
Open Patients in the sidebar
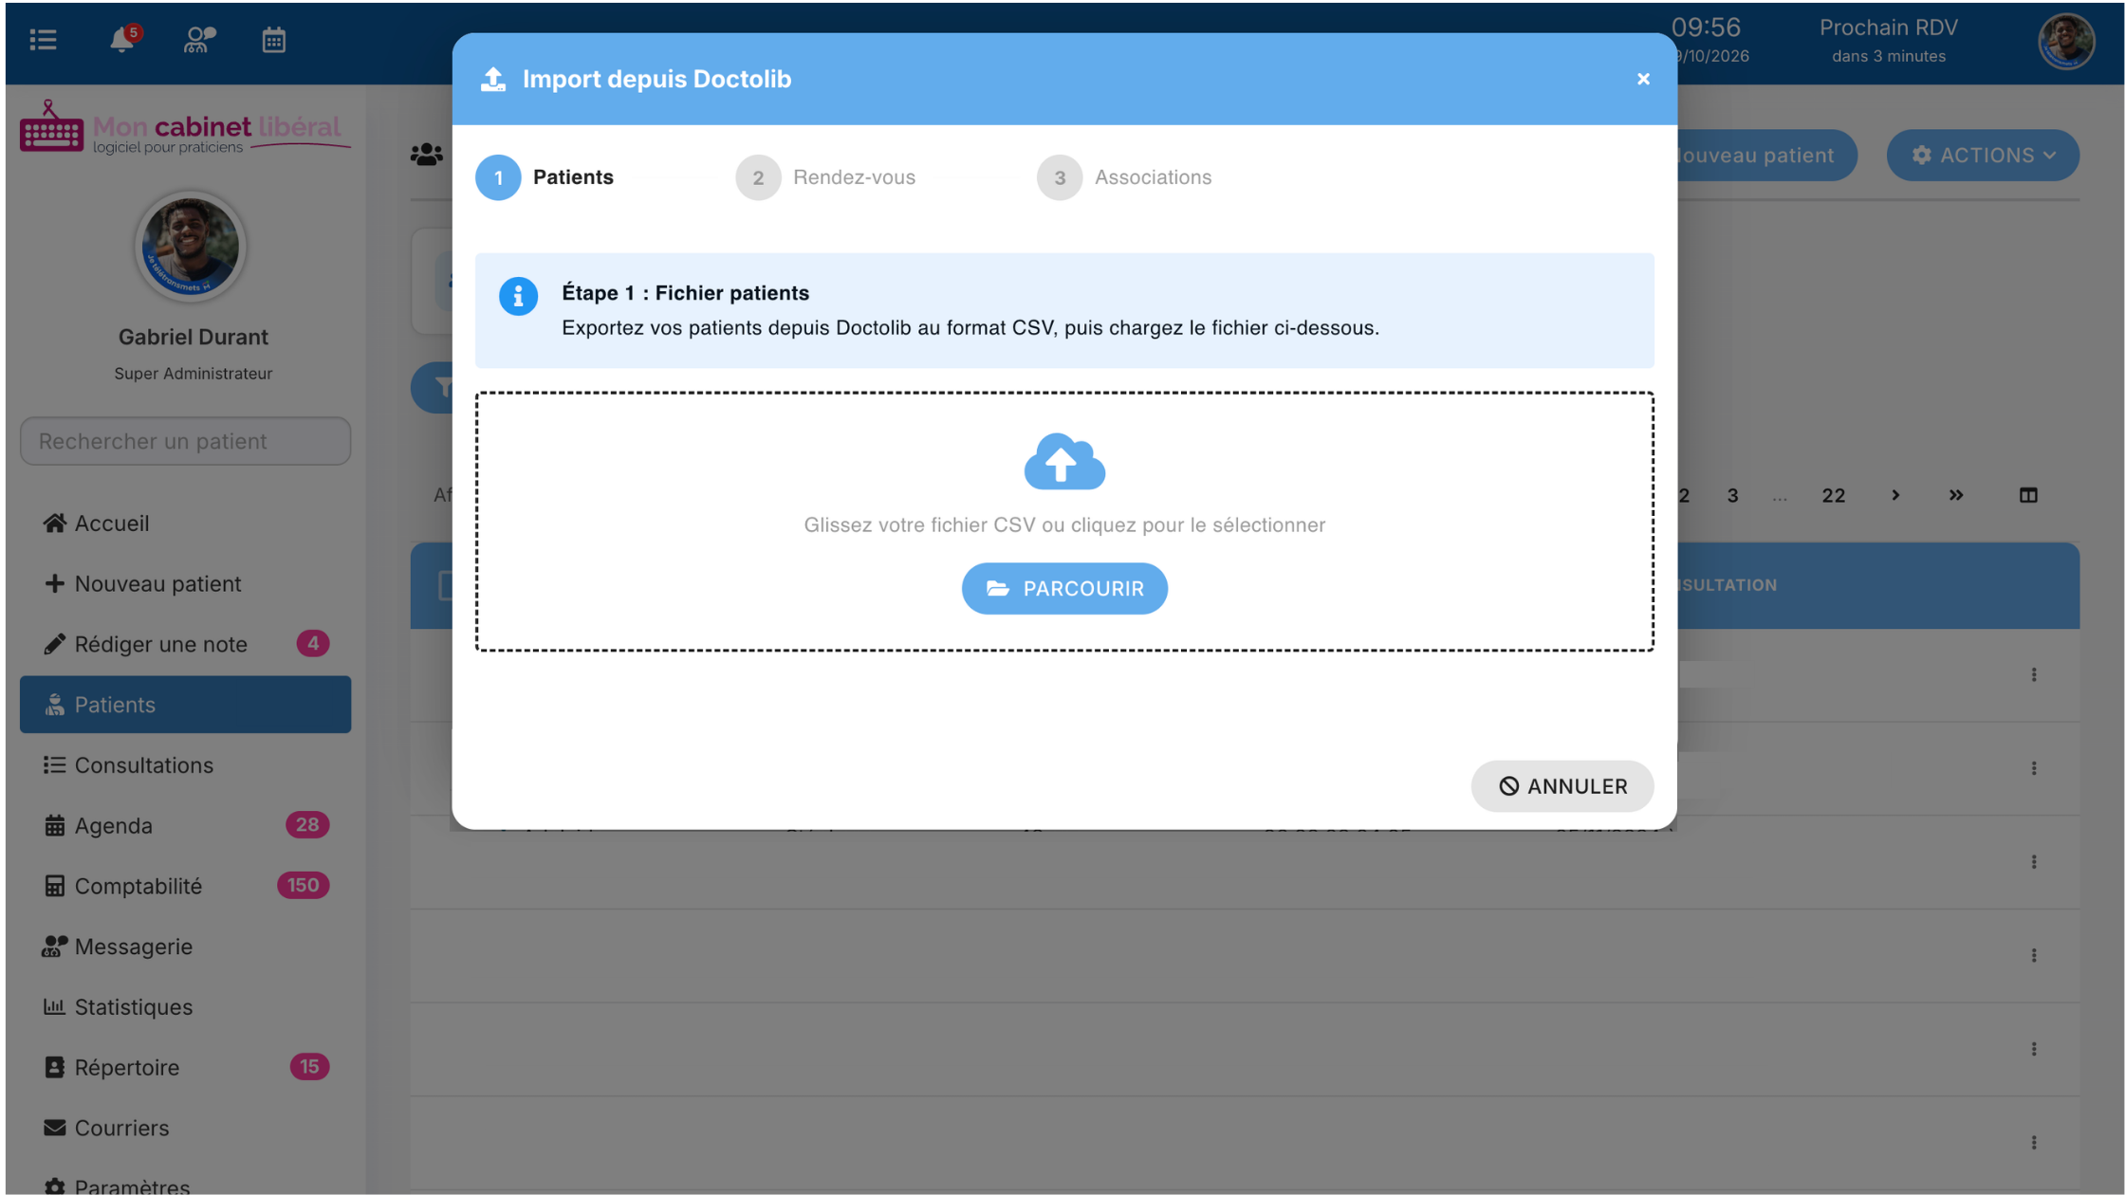click(x=185, y=704)
